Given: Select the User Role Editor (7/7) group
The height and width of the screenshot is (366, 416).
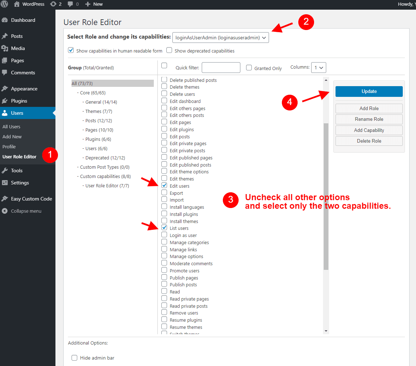Looking at the screenshot, I should tap(107, 186).
